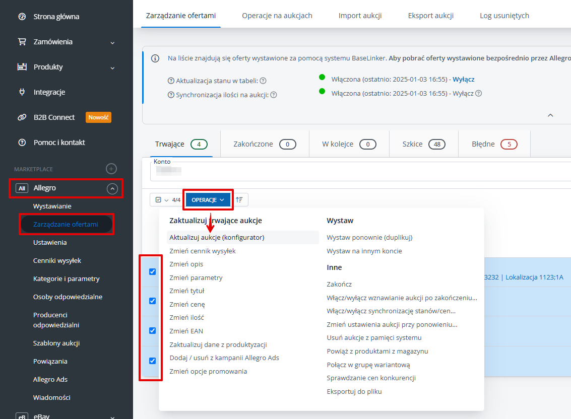Open Wystawianie in the Allegro submenu
This screenshot has width=571, height=419.
[x=52, y=206]
